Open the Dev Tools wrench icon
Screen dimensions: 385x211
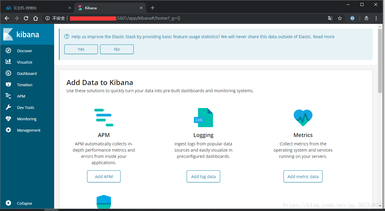[x=8, y=107]
